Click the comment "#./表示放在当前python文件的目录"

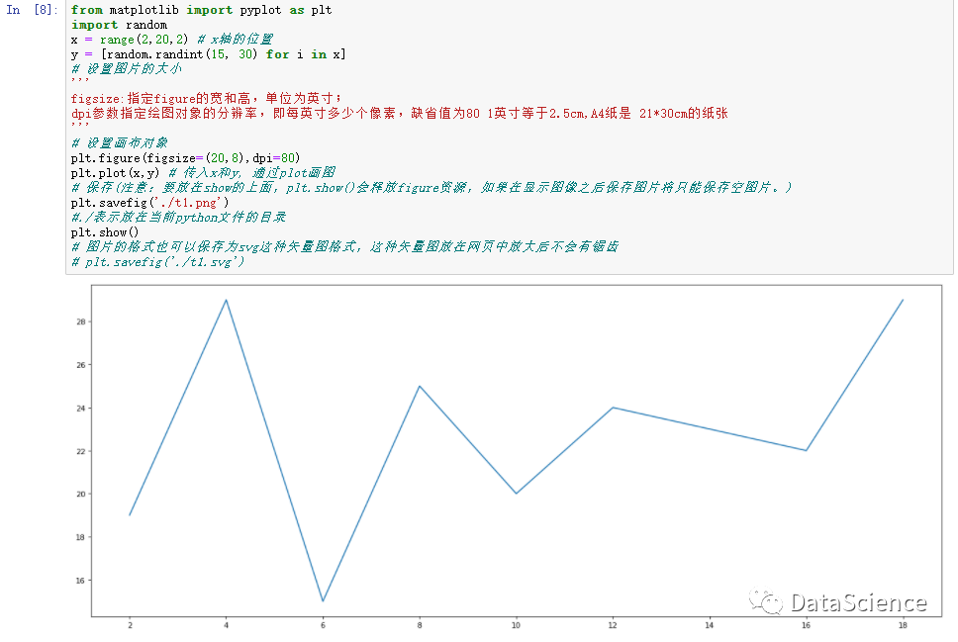(178, 217)
